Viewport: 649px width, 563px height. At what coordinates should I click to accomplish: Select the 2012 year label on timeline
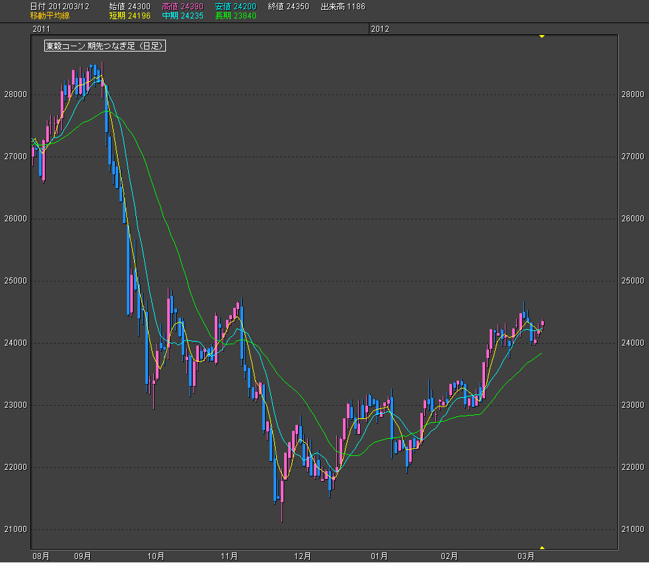380,29
